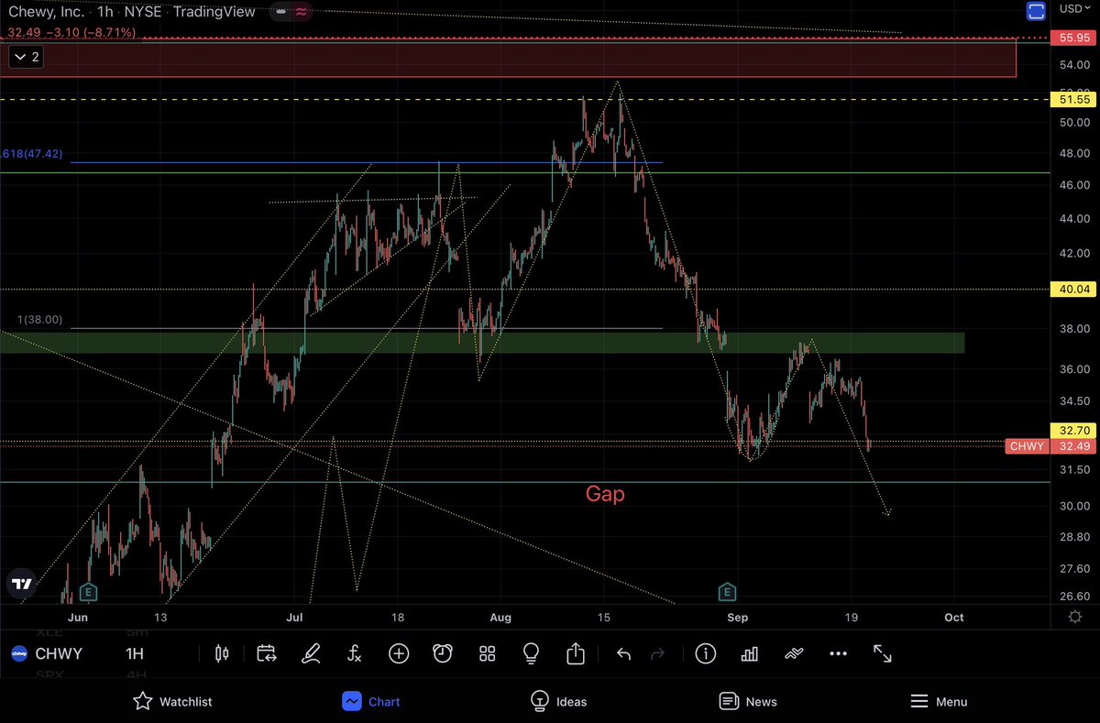This screenshot has width=1100, height=723.
Task: Click the TradingView logo on chart
Action: tap(22, 583)
